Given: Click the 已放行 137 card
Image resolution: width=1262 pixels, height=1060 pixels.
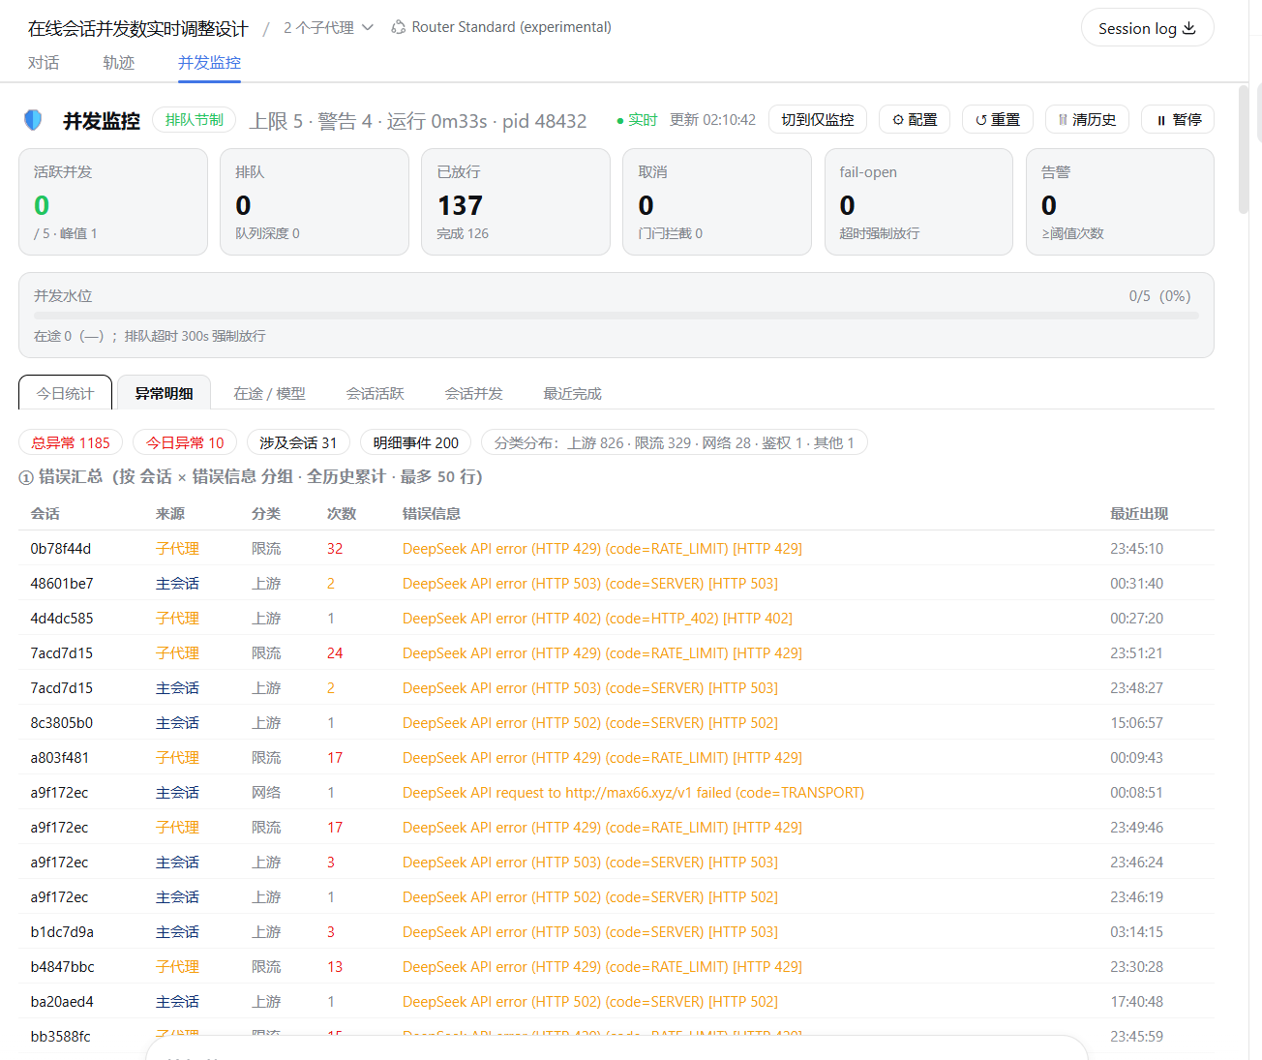Looking at the screenshot, I should [516, 201].
